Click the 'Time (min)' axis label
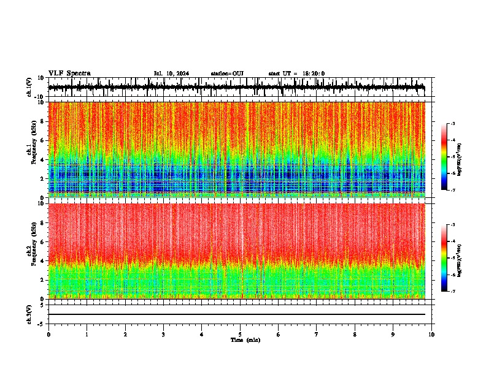Screen dimensions: 486x375 tap(245, 340)
